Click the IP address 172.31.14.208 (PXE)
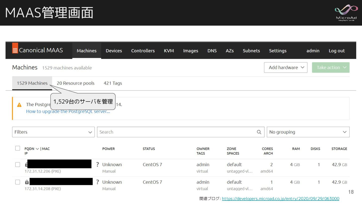Screen dimensions: 362x203 pyautogui.click(x=43, y=189)
